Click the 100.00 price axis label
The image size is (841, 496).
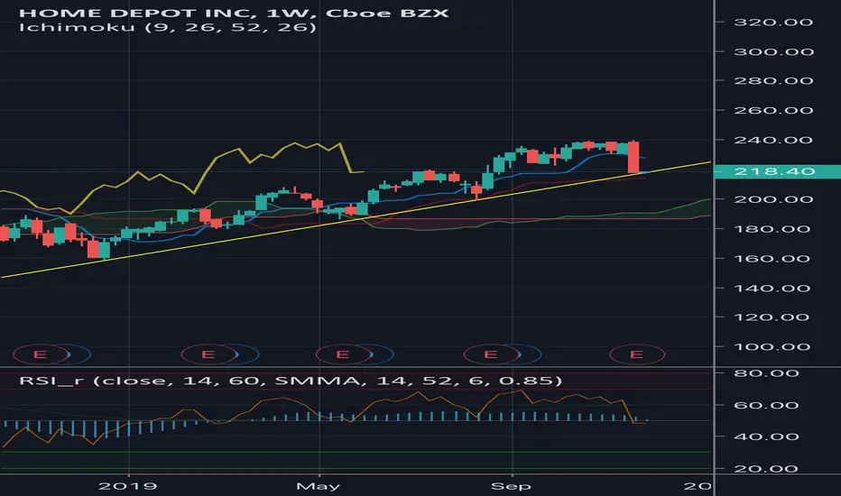tap(773, 347)
